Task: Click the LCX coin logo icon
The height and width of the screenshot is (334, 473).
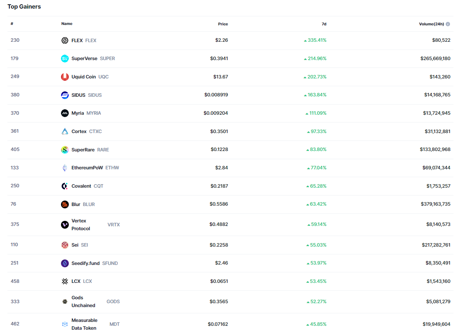Action: tap(65, 281)
